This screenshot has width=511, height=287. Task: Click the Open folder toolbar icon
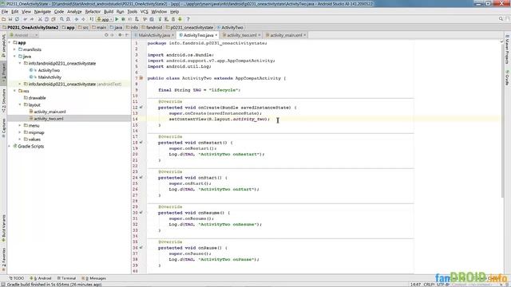(x=3, y=19)
